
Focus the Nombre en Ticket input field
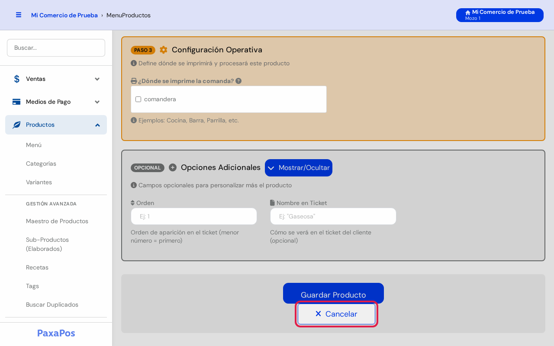point(333,216)
